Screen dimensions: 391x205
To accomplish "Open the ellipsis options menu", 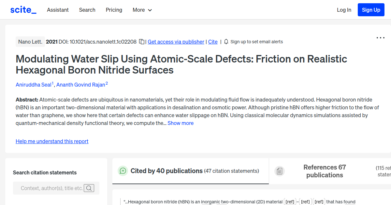I will point(380,38).
